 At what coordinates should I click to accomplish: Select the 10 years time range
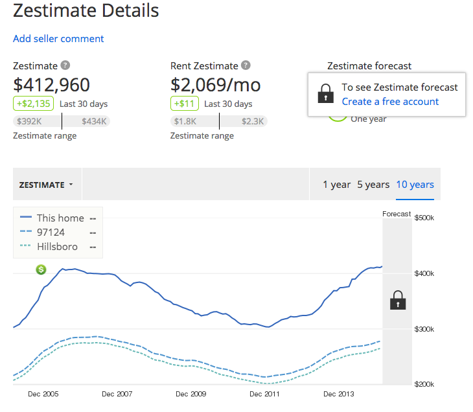coord(415,185)
